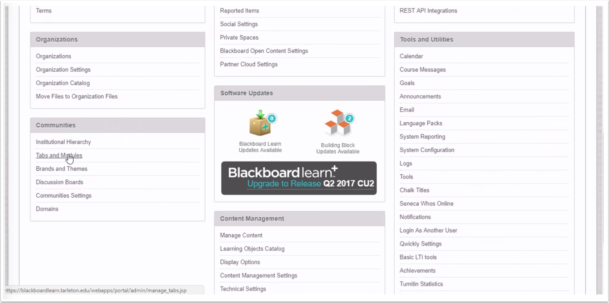The image size is (609, 303).
Task: Open Logs link
Action: 406,163
